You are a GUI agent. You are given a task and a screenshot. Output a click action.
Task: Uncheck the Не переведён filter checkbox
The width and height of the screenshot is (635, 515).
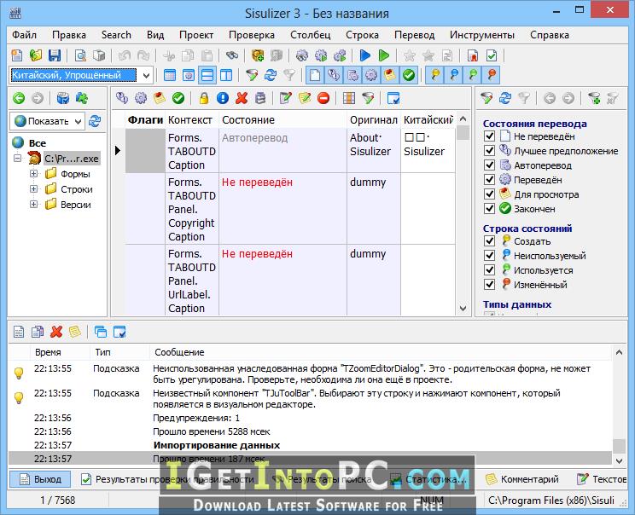(x=489, y=136)
